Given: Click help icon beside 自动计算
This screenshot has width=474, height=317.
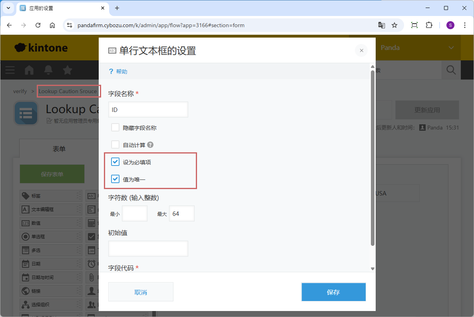Looking at the screenshot, I should [150, 145].
